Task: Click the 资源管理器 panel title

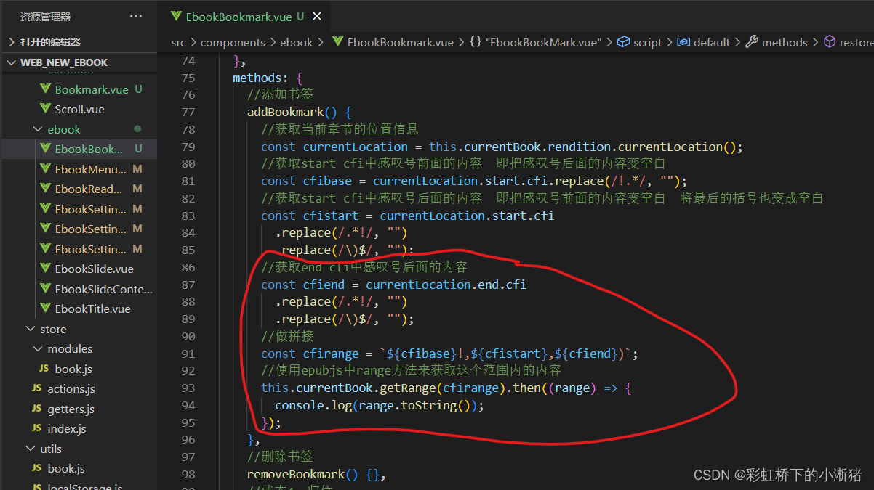Action: click(45, 16)
